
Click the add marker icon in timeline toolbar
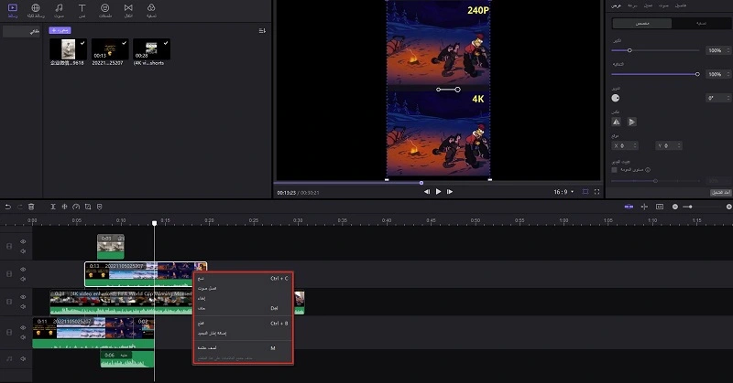[100, 207]
